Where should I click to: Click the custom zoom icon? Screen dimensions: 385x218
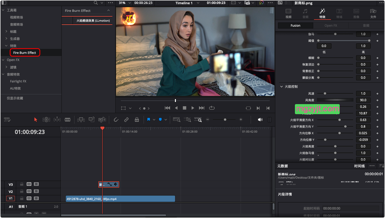pos(198,120)
